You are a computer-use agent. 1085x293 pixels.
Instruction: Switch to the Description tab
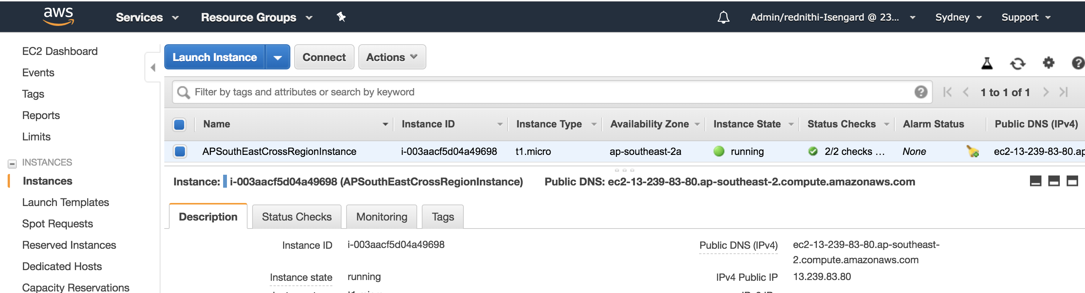208,217
